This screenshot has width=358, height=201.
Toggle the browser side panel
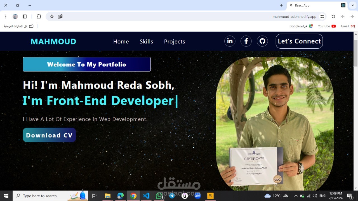point(25,16)
